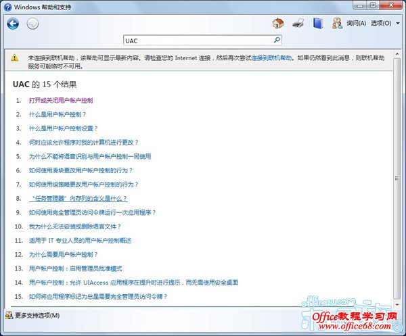Open result 9 about 完全管理员访问令牌运行一次应用程序
Viewport: 406px width, 336px height.
(x=93, y=212)
